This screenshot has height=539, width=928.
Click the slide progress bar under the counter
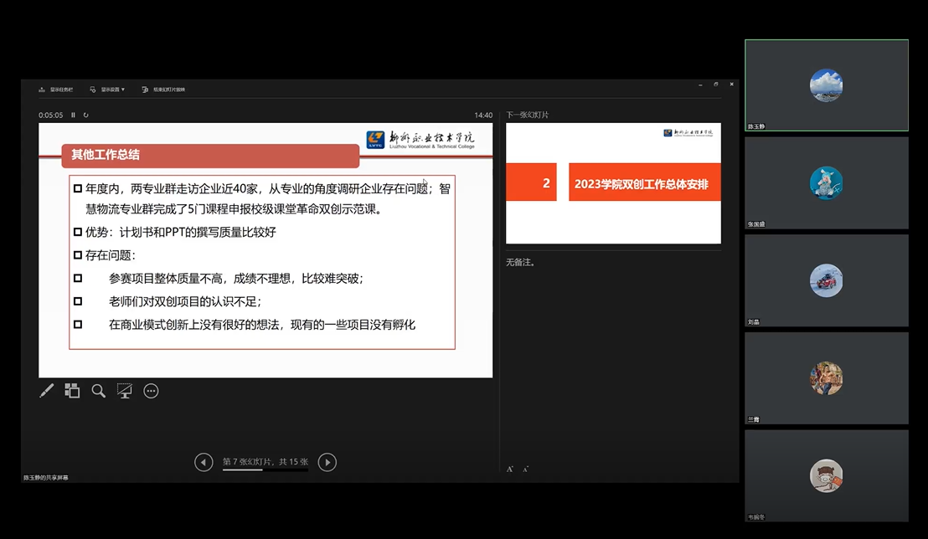(x=265, y=470)
